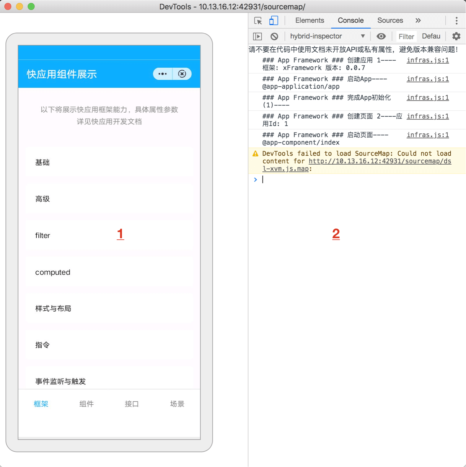466x467 pixels.
Task: Switch to the Elements tab
Action: pos(309,21)
